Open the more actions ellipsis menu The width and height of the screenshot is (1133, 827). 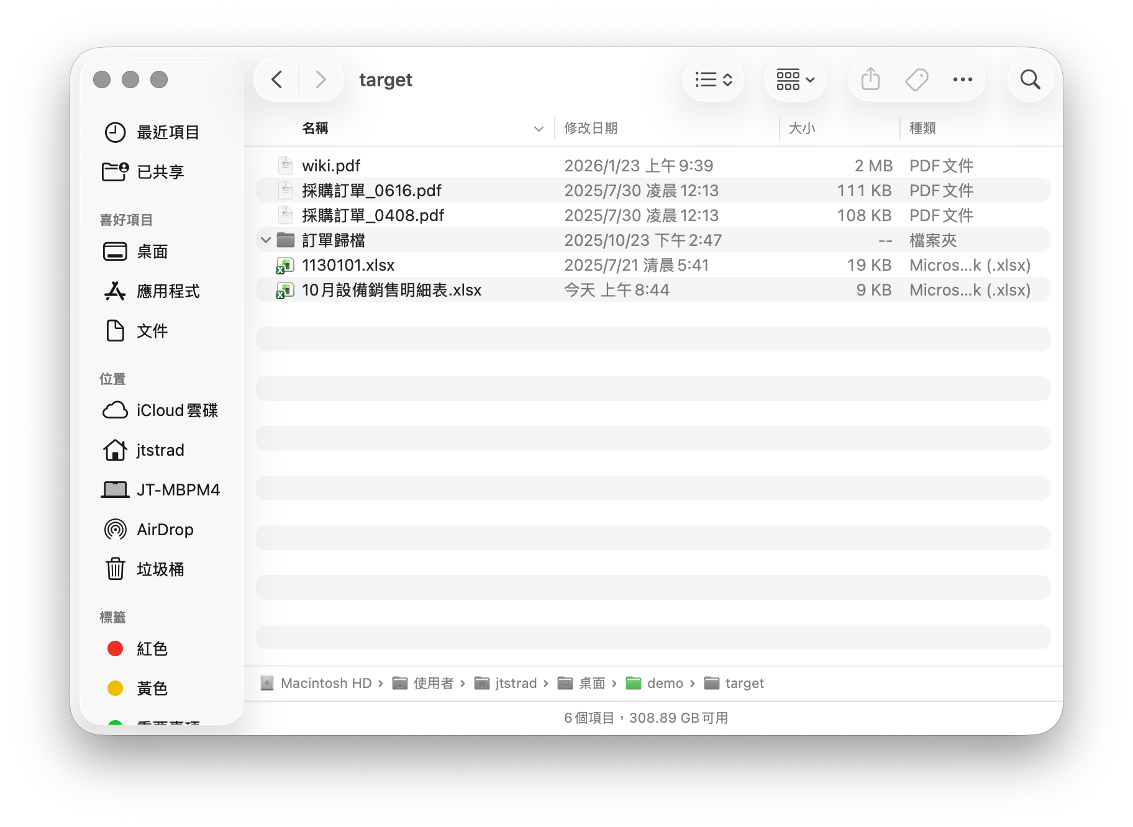tap(962, 79)
